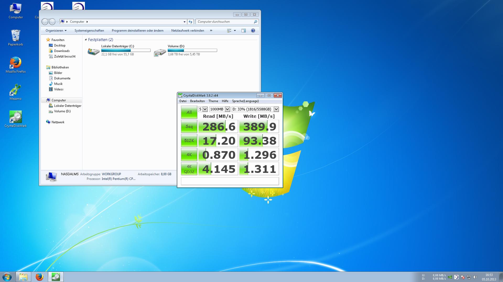Click Programm deinstallieren oder ändern

point(138,31)
